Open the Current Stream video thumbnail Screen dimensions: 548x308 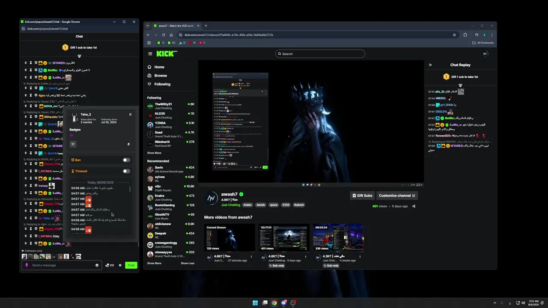229,238
